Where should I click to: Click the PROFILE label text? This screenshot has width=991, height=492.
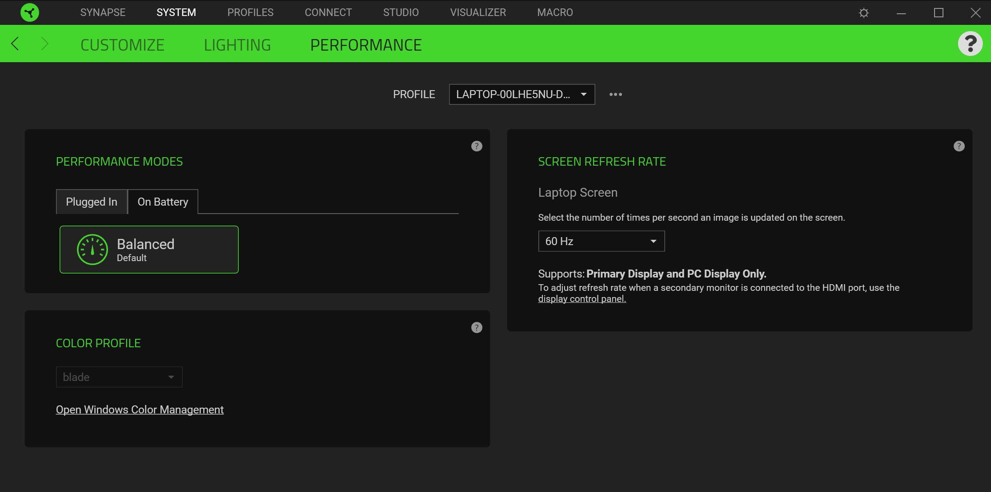(414, 95)
